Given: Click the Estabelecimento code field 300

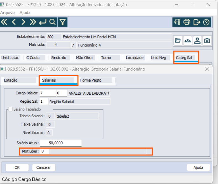Looking at the screenshot, I should click(x=54, y=37).
